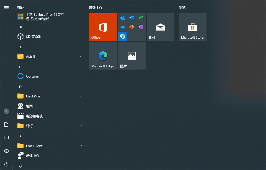Open the Excel tile
Image resolution: width=266 pixels, height=170 pixels.
[141, 17]
